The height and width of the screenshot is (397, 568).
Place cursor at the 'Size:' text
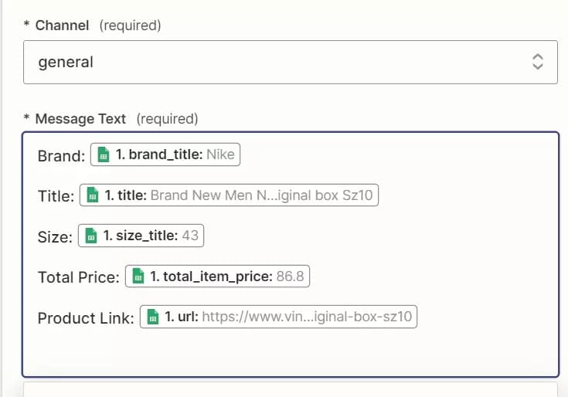coord(55,236)
